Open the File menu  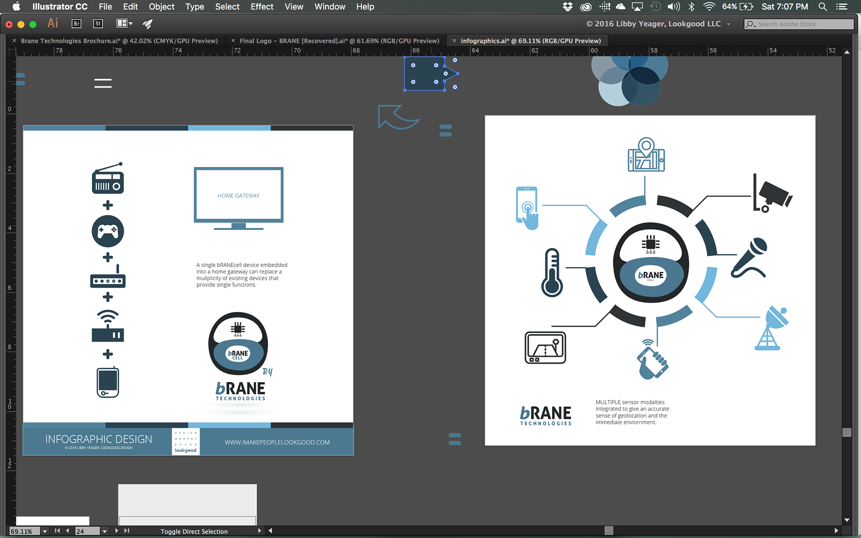coord(105,7)
